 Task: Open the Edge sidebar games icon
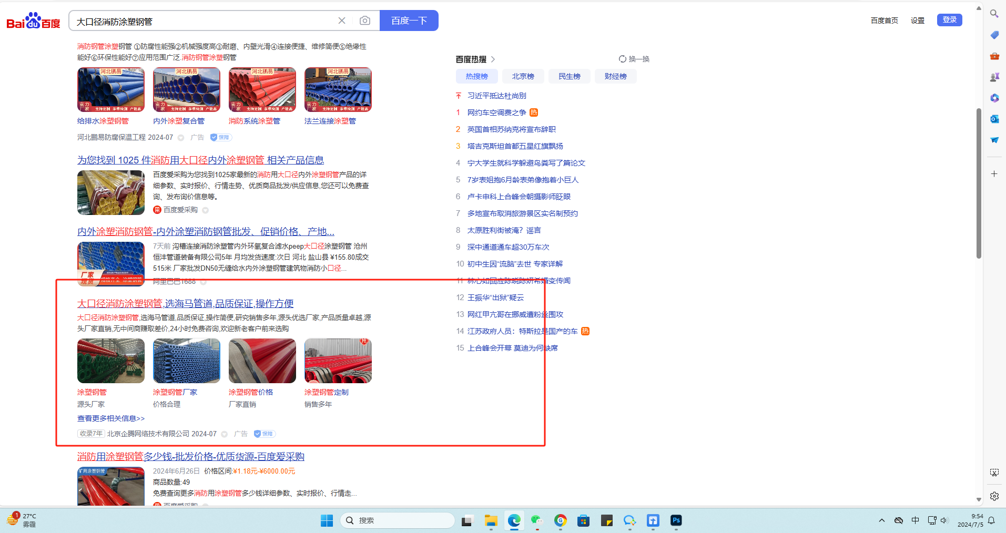994,77
